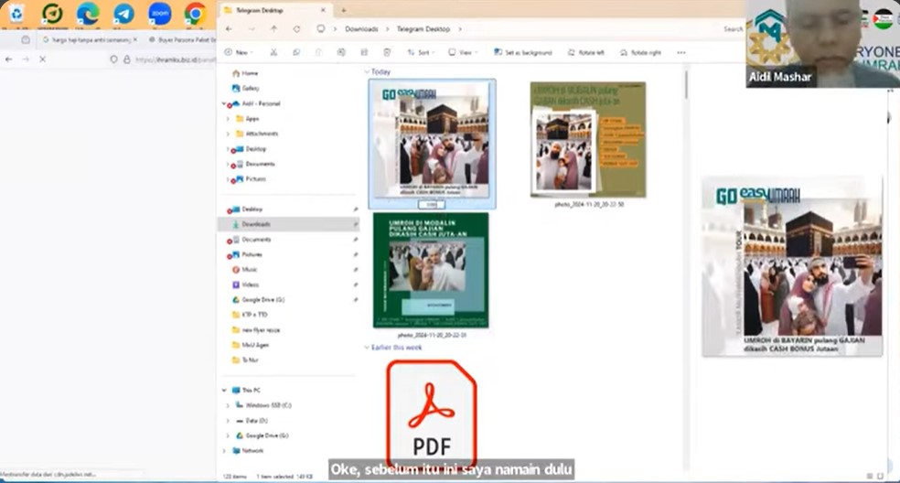
Task: Collapse the Today file group
Action: [368, 71]
